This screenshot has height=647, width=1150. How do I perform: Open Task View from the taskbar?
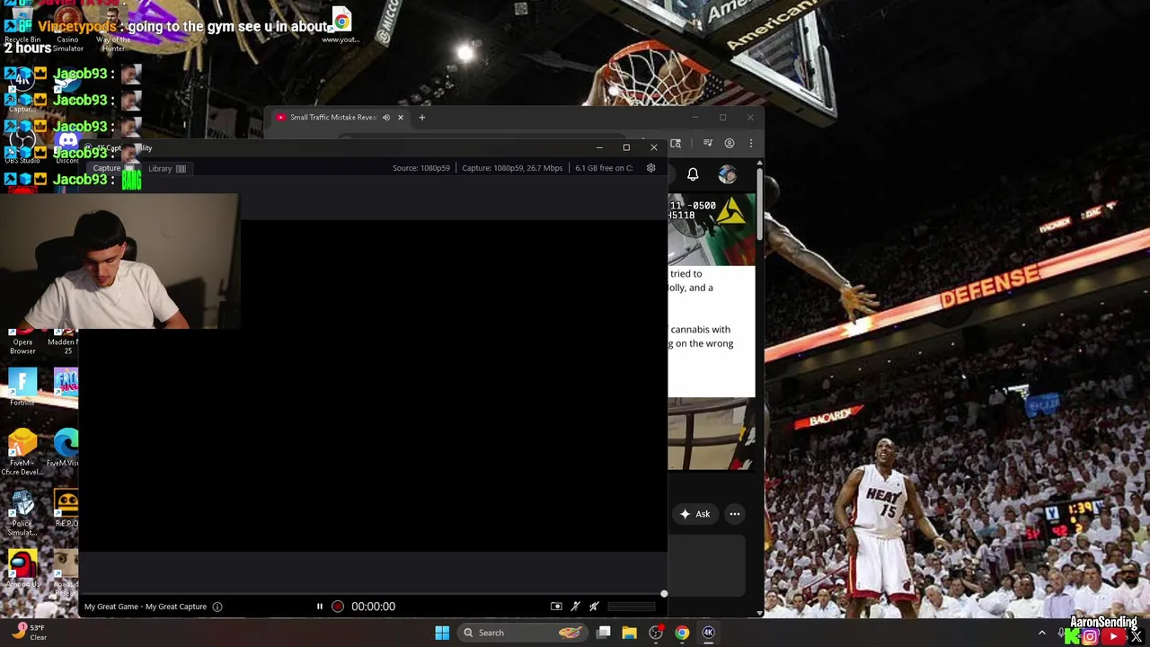coord(604,633)
